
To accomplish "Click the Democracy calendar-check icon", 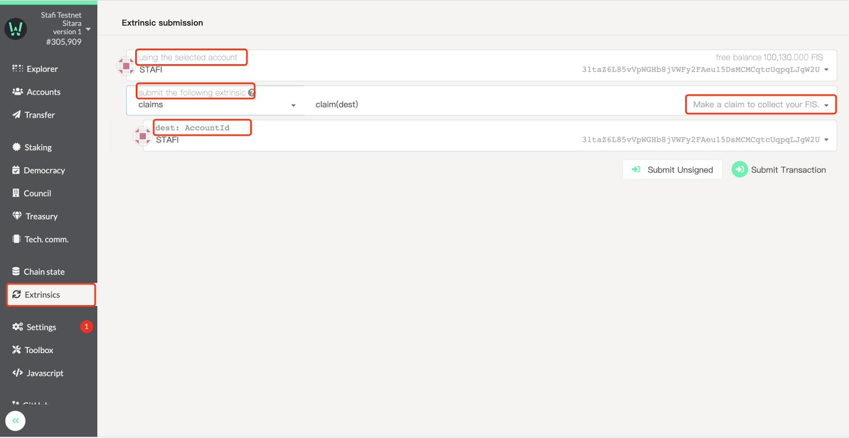I will [x=16, y=170].
